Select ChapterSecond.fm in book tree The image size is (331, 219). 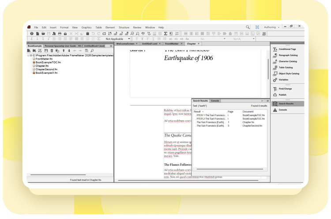coord(46,69)
